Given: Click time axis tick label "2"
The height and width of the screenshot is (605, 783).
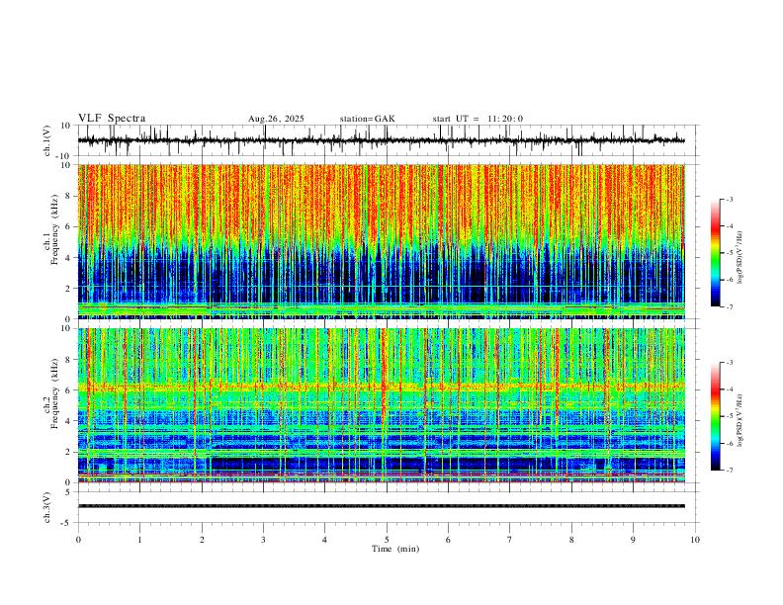Looking at the screenshot, I should point(202,540).
